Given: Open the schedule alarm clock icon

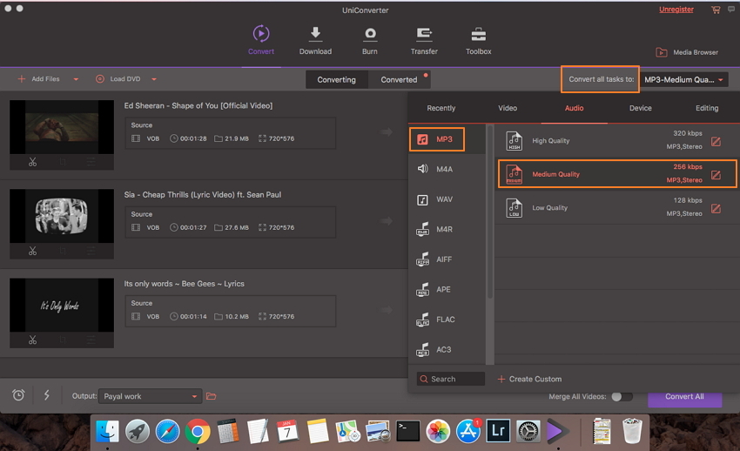Looking at the screenshot, I should 18,395.
